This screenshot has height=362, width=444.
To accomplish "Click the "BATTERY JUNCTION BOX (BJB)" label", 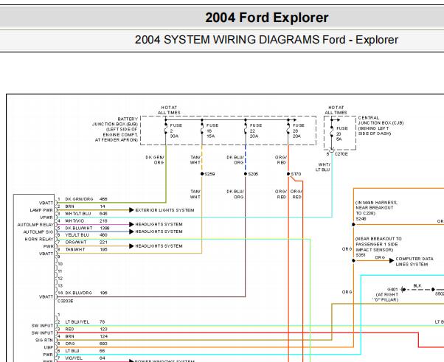I will pyautogui.click(x=115, y=122).
